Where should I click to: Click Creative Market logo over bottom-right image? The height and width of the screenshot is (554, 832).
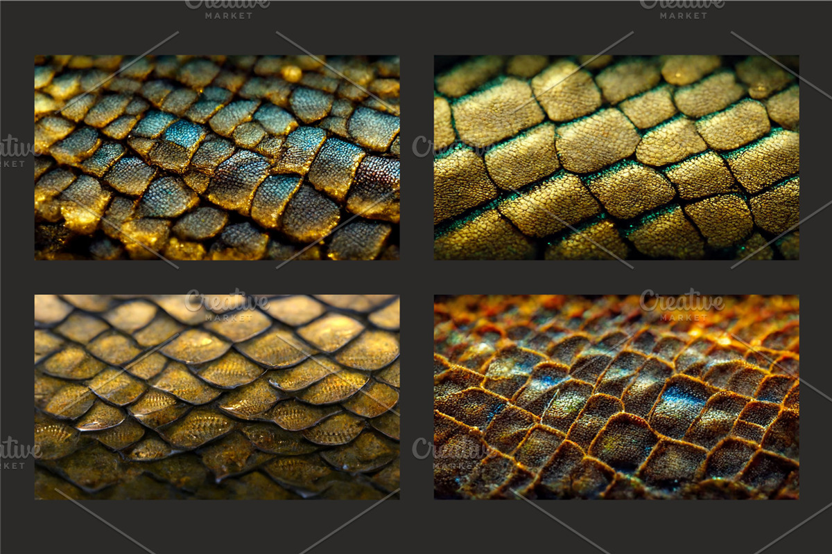(x=682, y=305)
